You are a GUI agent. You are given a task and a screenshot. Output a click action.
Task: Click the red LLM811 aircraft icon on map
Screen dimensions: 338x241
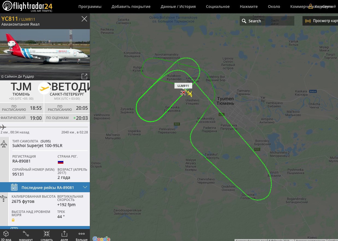pos(183,93)
